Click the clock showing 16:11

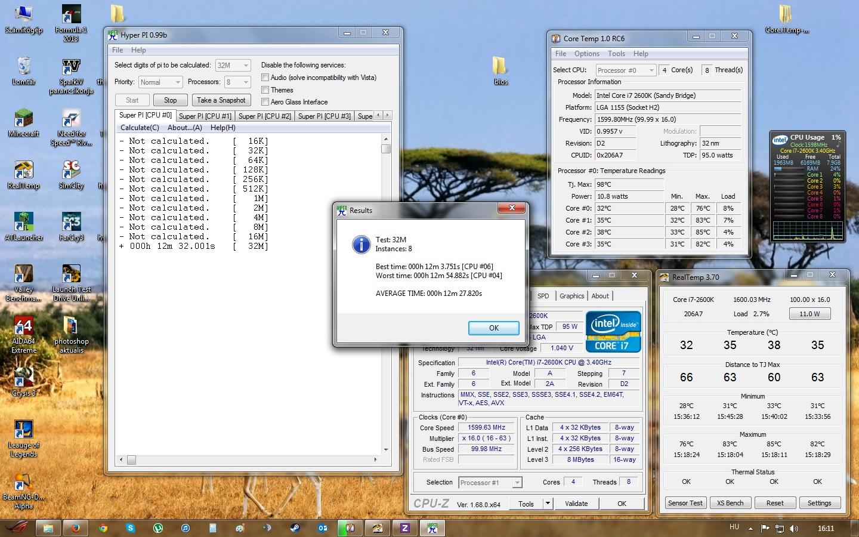[x=826, y=529]
